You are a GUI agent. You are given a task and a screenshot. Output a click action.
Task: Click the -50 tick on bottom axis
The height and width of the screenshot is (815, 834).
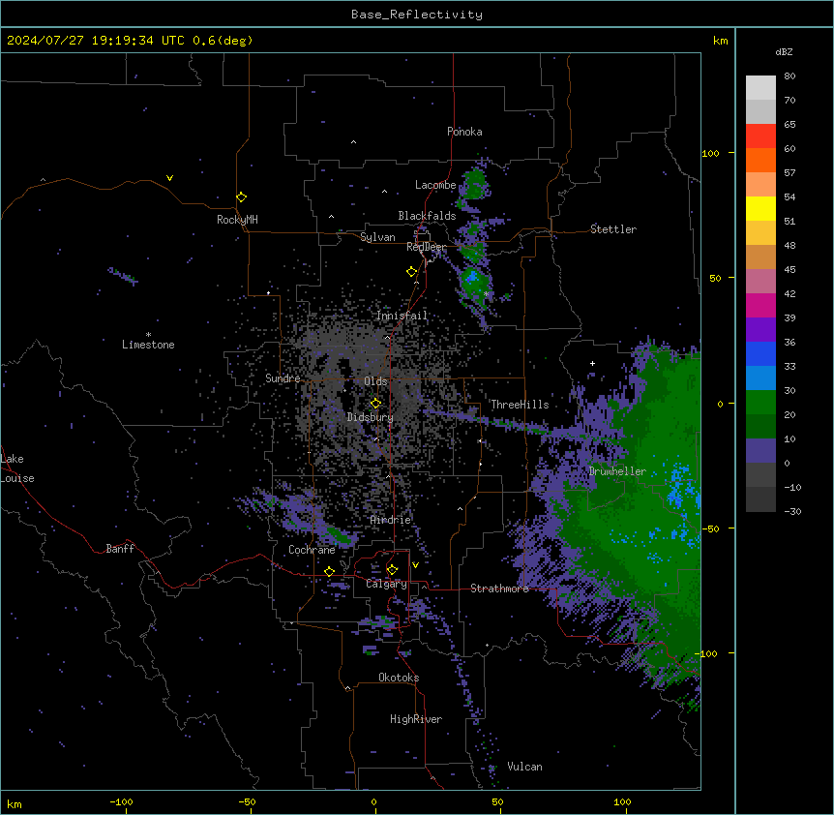(x=247, y=801)
